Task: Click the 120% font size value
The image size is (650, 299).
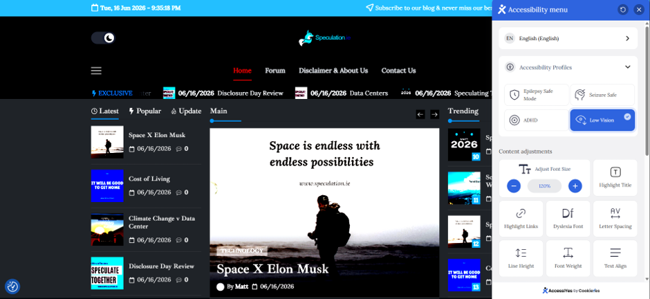Action: pyautogui.click(x=544, y=186)
